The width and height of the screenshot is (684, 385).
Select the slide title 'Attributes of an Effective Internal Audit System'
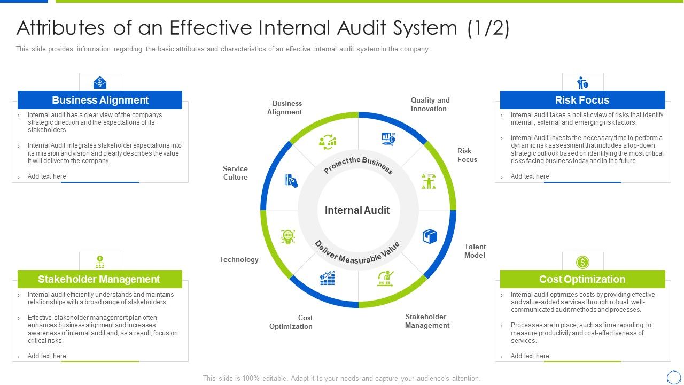[x=263, y=28]
